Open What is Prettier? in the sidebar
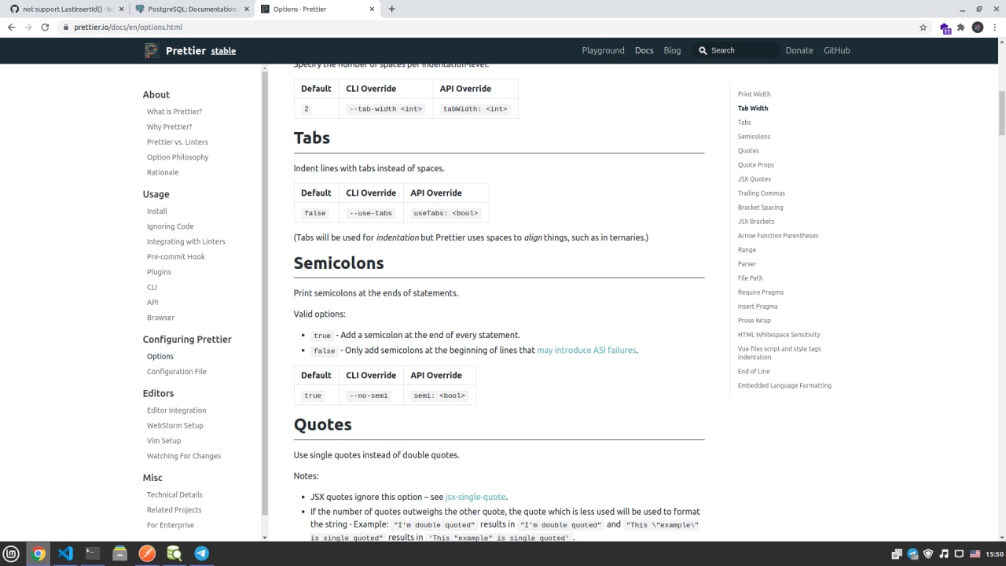Viewport: 1006px width, 566px height. pyautogui.click(x=174, y=112)
